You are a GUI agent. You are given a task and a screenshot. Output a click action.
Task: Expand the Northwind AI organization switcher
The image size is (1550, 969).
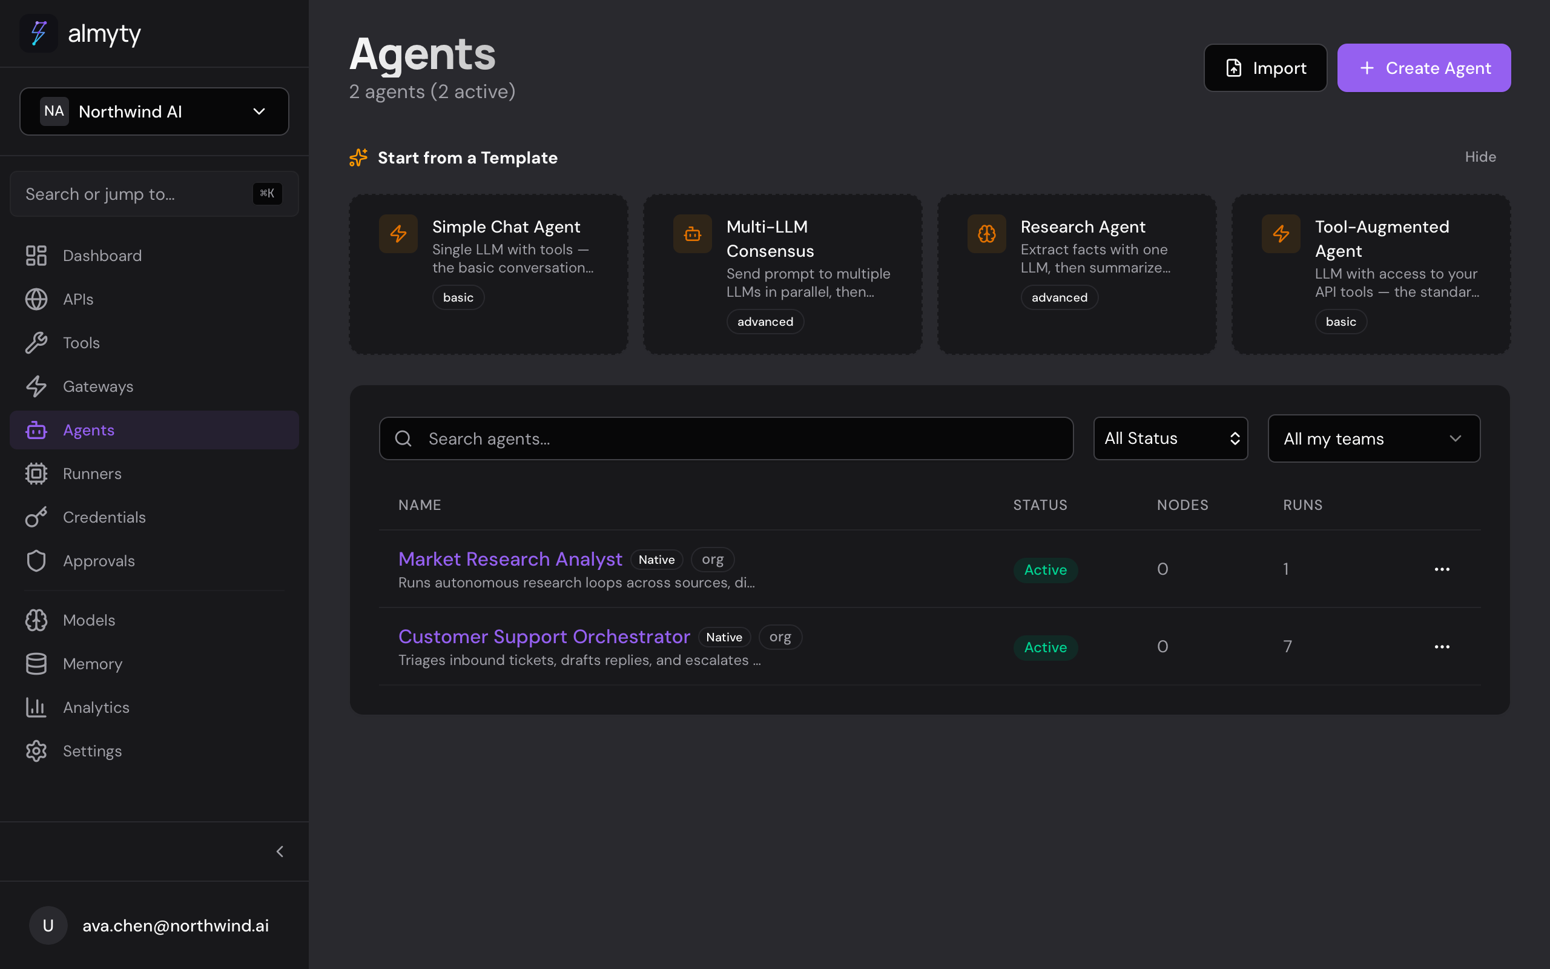pos(154,111)
